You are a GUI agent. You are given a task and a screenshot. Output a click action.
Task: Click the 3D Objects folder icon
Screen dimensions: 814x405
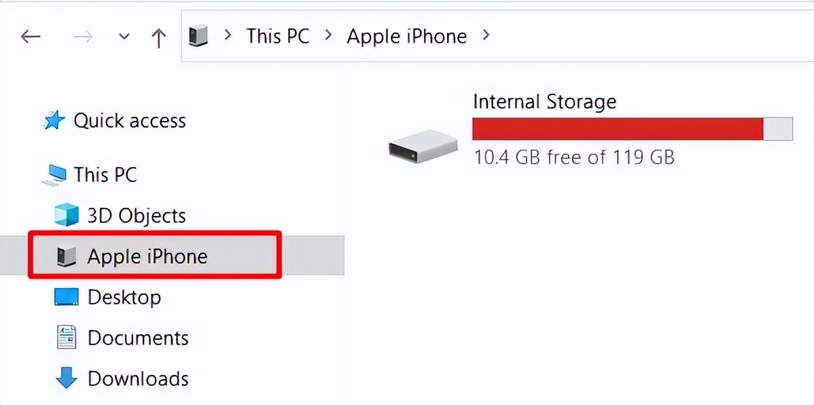pos(65,215)
